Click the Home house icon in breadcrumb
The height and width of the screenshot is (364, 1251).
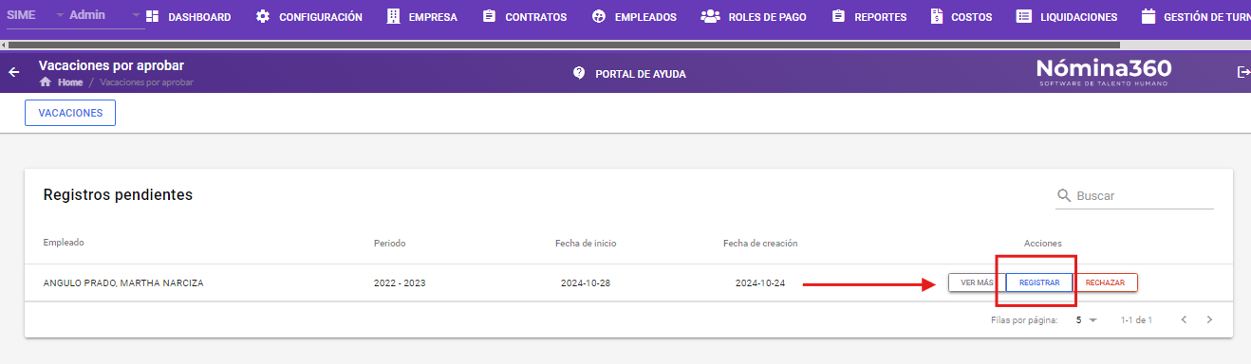click(45, 82)
